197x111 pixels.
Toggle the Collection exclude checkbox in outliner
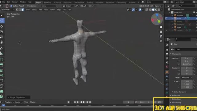tap(194, 12)
